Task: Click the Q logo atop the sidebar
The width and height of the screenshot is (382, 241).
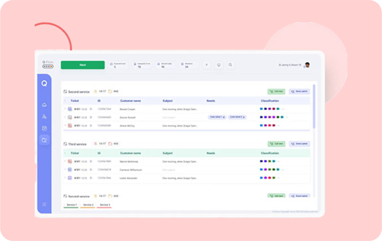Action: [44, 84]
